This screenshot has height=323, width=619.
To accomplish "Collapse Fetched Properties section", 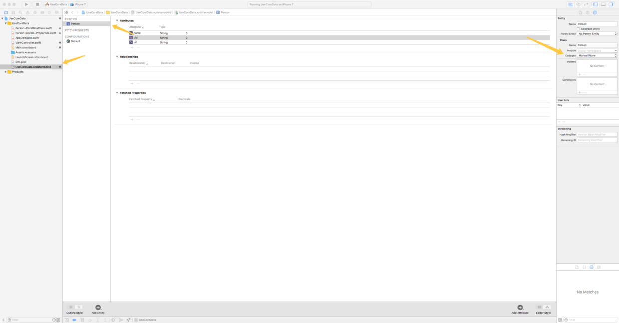I will tap(117, 93).
